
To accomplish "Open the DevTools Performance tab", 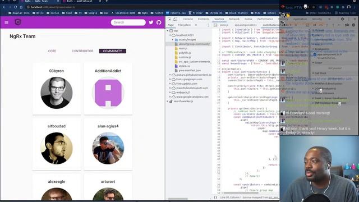I will coord(265,19).
